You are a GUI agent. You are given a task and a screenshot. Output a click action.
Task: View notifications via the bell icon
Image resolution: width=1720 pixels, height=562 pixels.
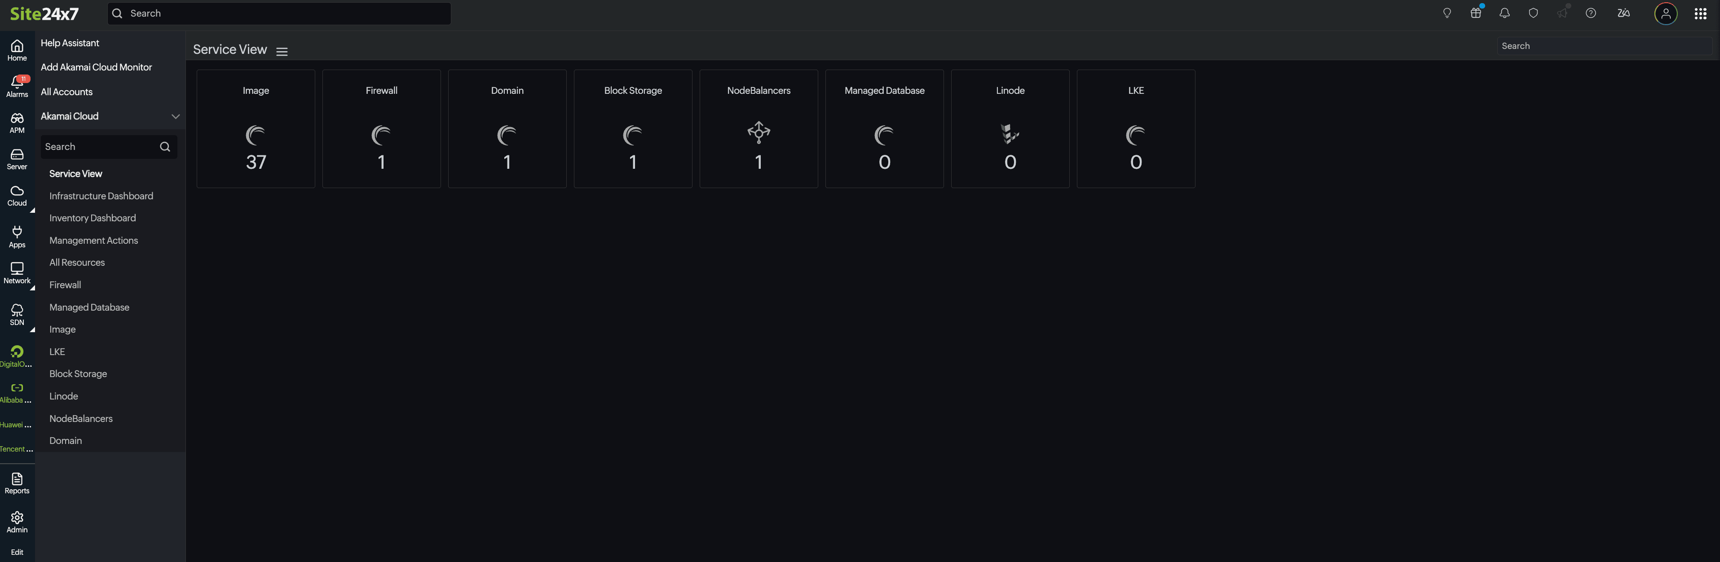pos(1504,13)
